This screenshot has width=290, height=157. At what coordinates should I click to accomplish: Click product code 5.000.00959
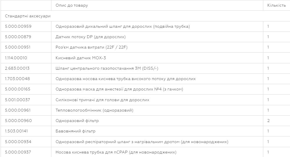click(18, 26)
